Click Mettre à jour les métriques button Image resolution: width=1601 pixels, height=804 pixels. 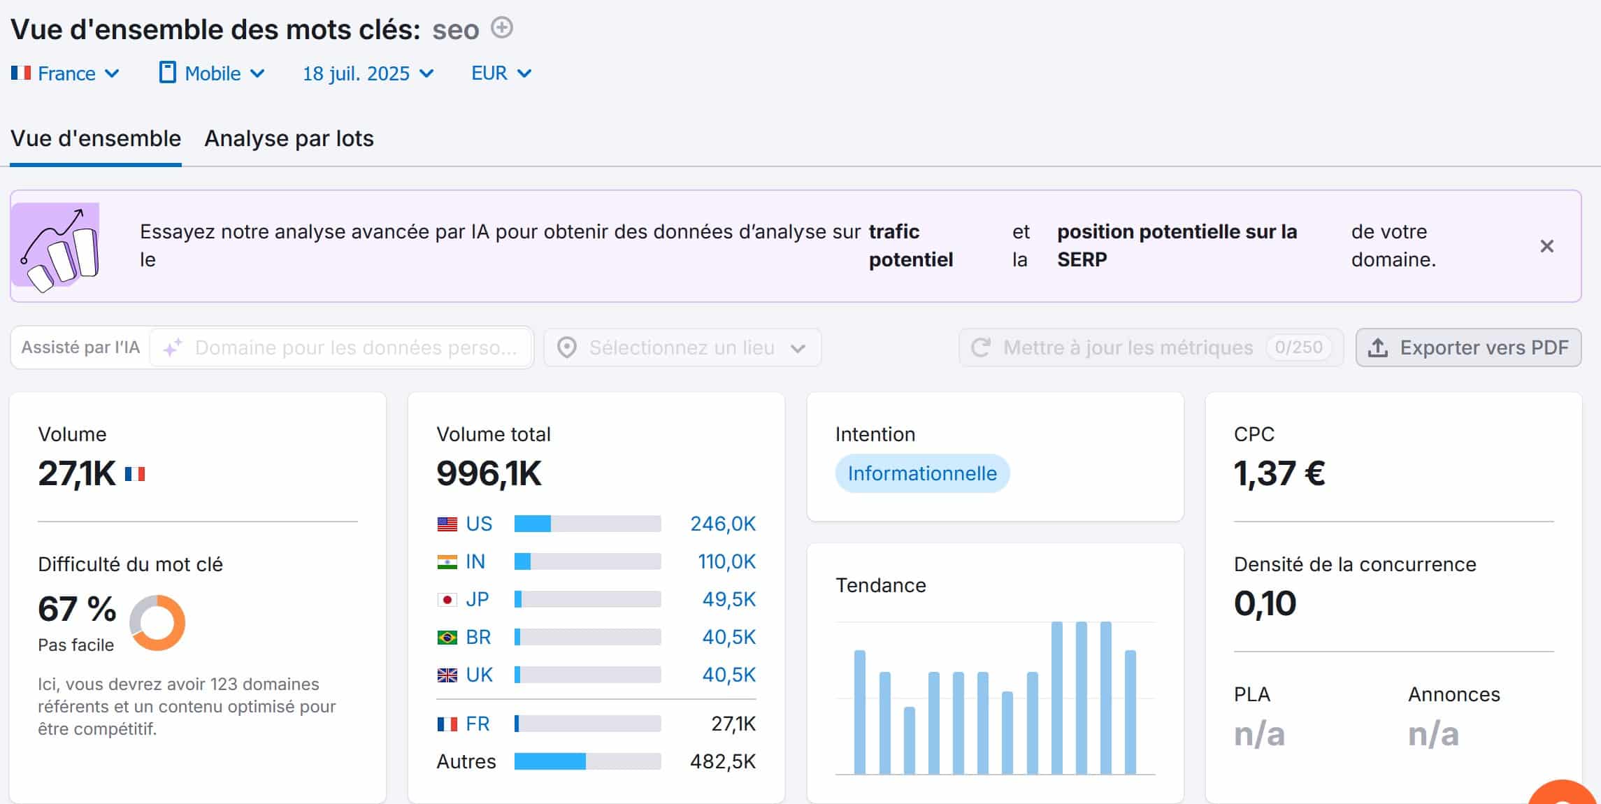coord(1151,347)
